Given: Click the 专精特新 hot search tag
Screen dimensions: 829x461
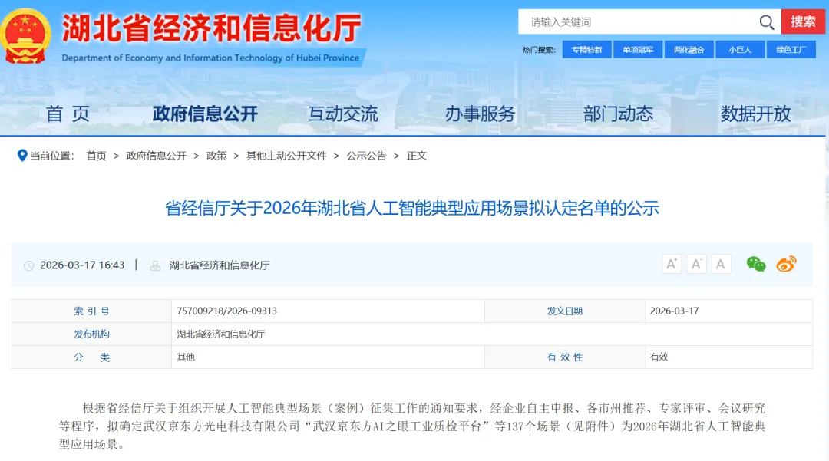Looking at the screenshot, I should click(587, 50).
